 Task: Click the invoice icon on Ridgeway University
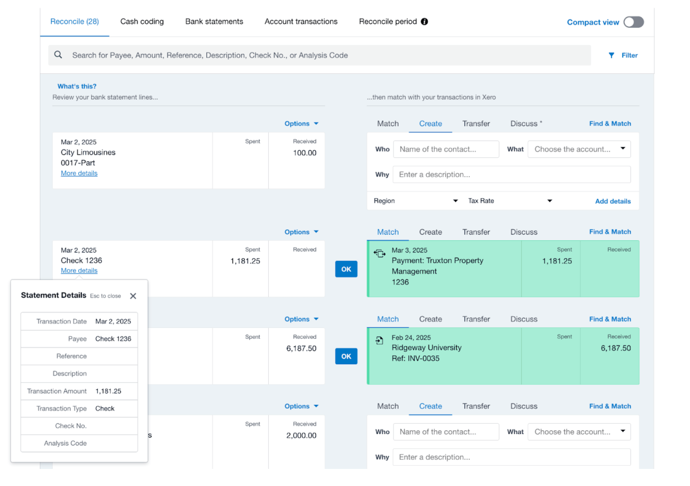coord(379,340)
